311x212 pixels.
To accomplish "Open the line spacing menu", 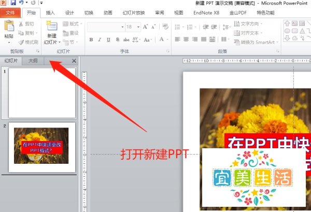I will [227, 27].
